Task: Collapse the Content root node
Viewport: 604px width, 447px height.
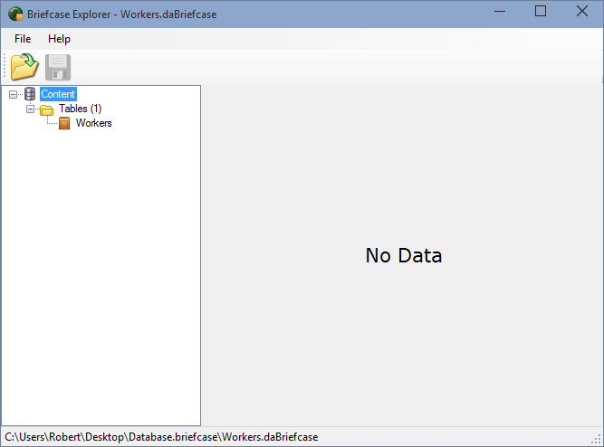Action: [x=13, y=94]
